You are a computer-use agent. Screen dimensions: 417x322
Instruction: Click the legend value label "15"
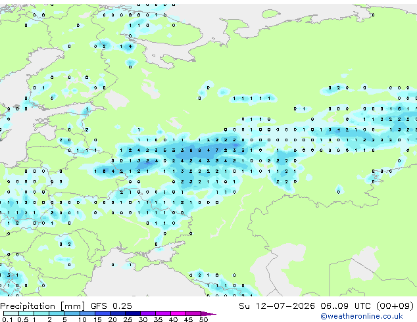pos(97,319)
